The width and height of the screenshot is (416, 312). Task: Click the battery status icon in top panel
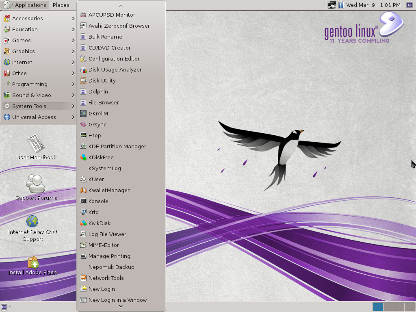tap(340, 5)
